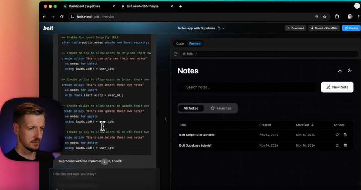The width and height of the screenshot is (361, 190).
Task: Click the 5173 port selector
Action: pyautogui.click(x=187, y=54)
